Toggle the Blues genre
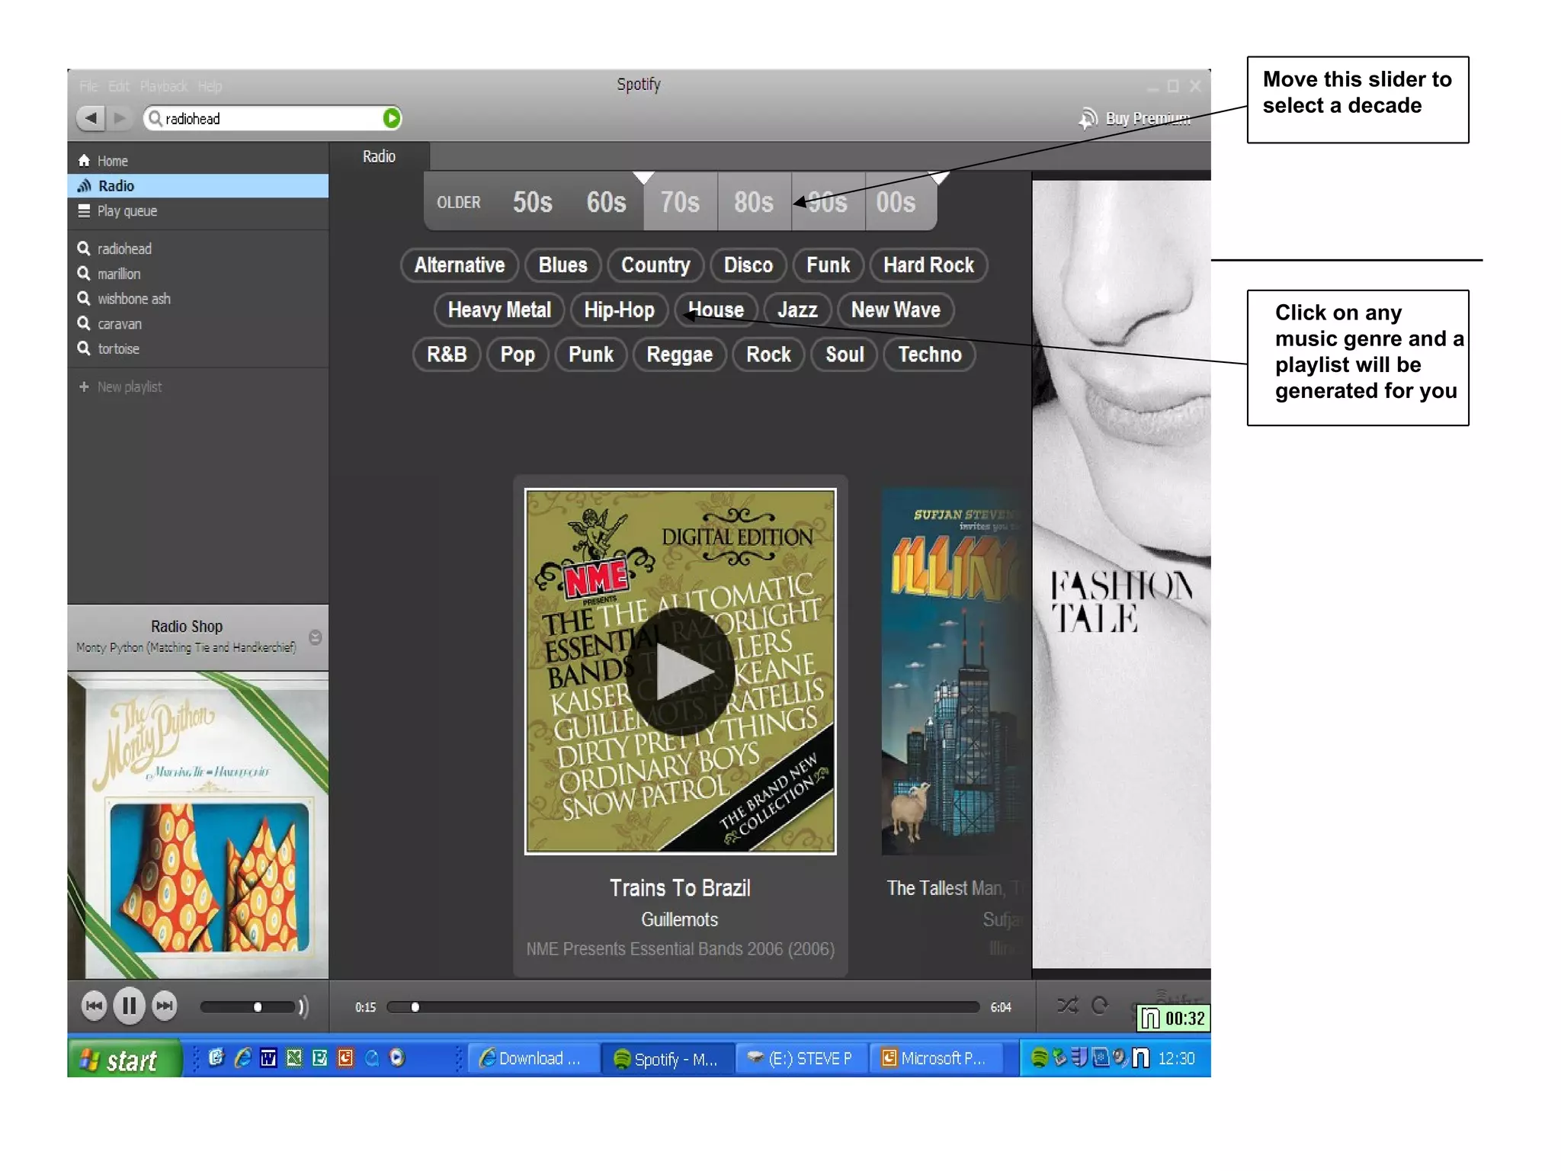This screenshot has height=1171, width=1561. [563, 265]
